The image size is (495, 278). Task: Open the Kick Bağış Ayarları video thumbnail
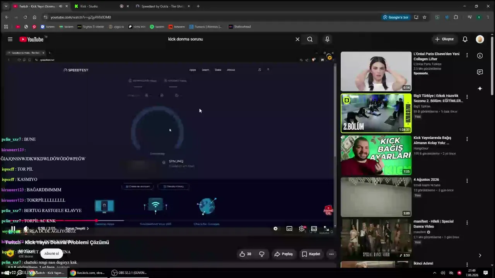(376, 155)
